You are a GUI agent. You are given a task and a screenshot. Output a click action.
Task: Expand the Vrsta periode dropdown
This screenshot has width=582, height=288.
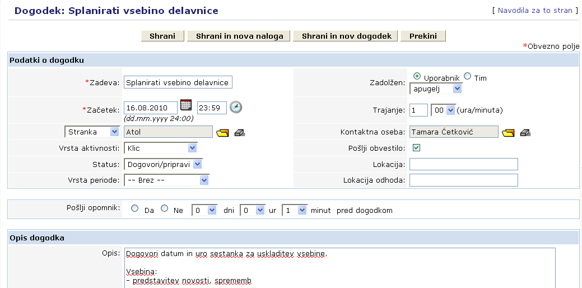[204, 180]
